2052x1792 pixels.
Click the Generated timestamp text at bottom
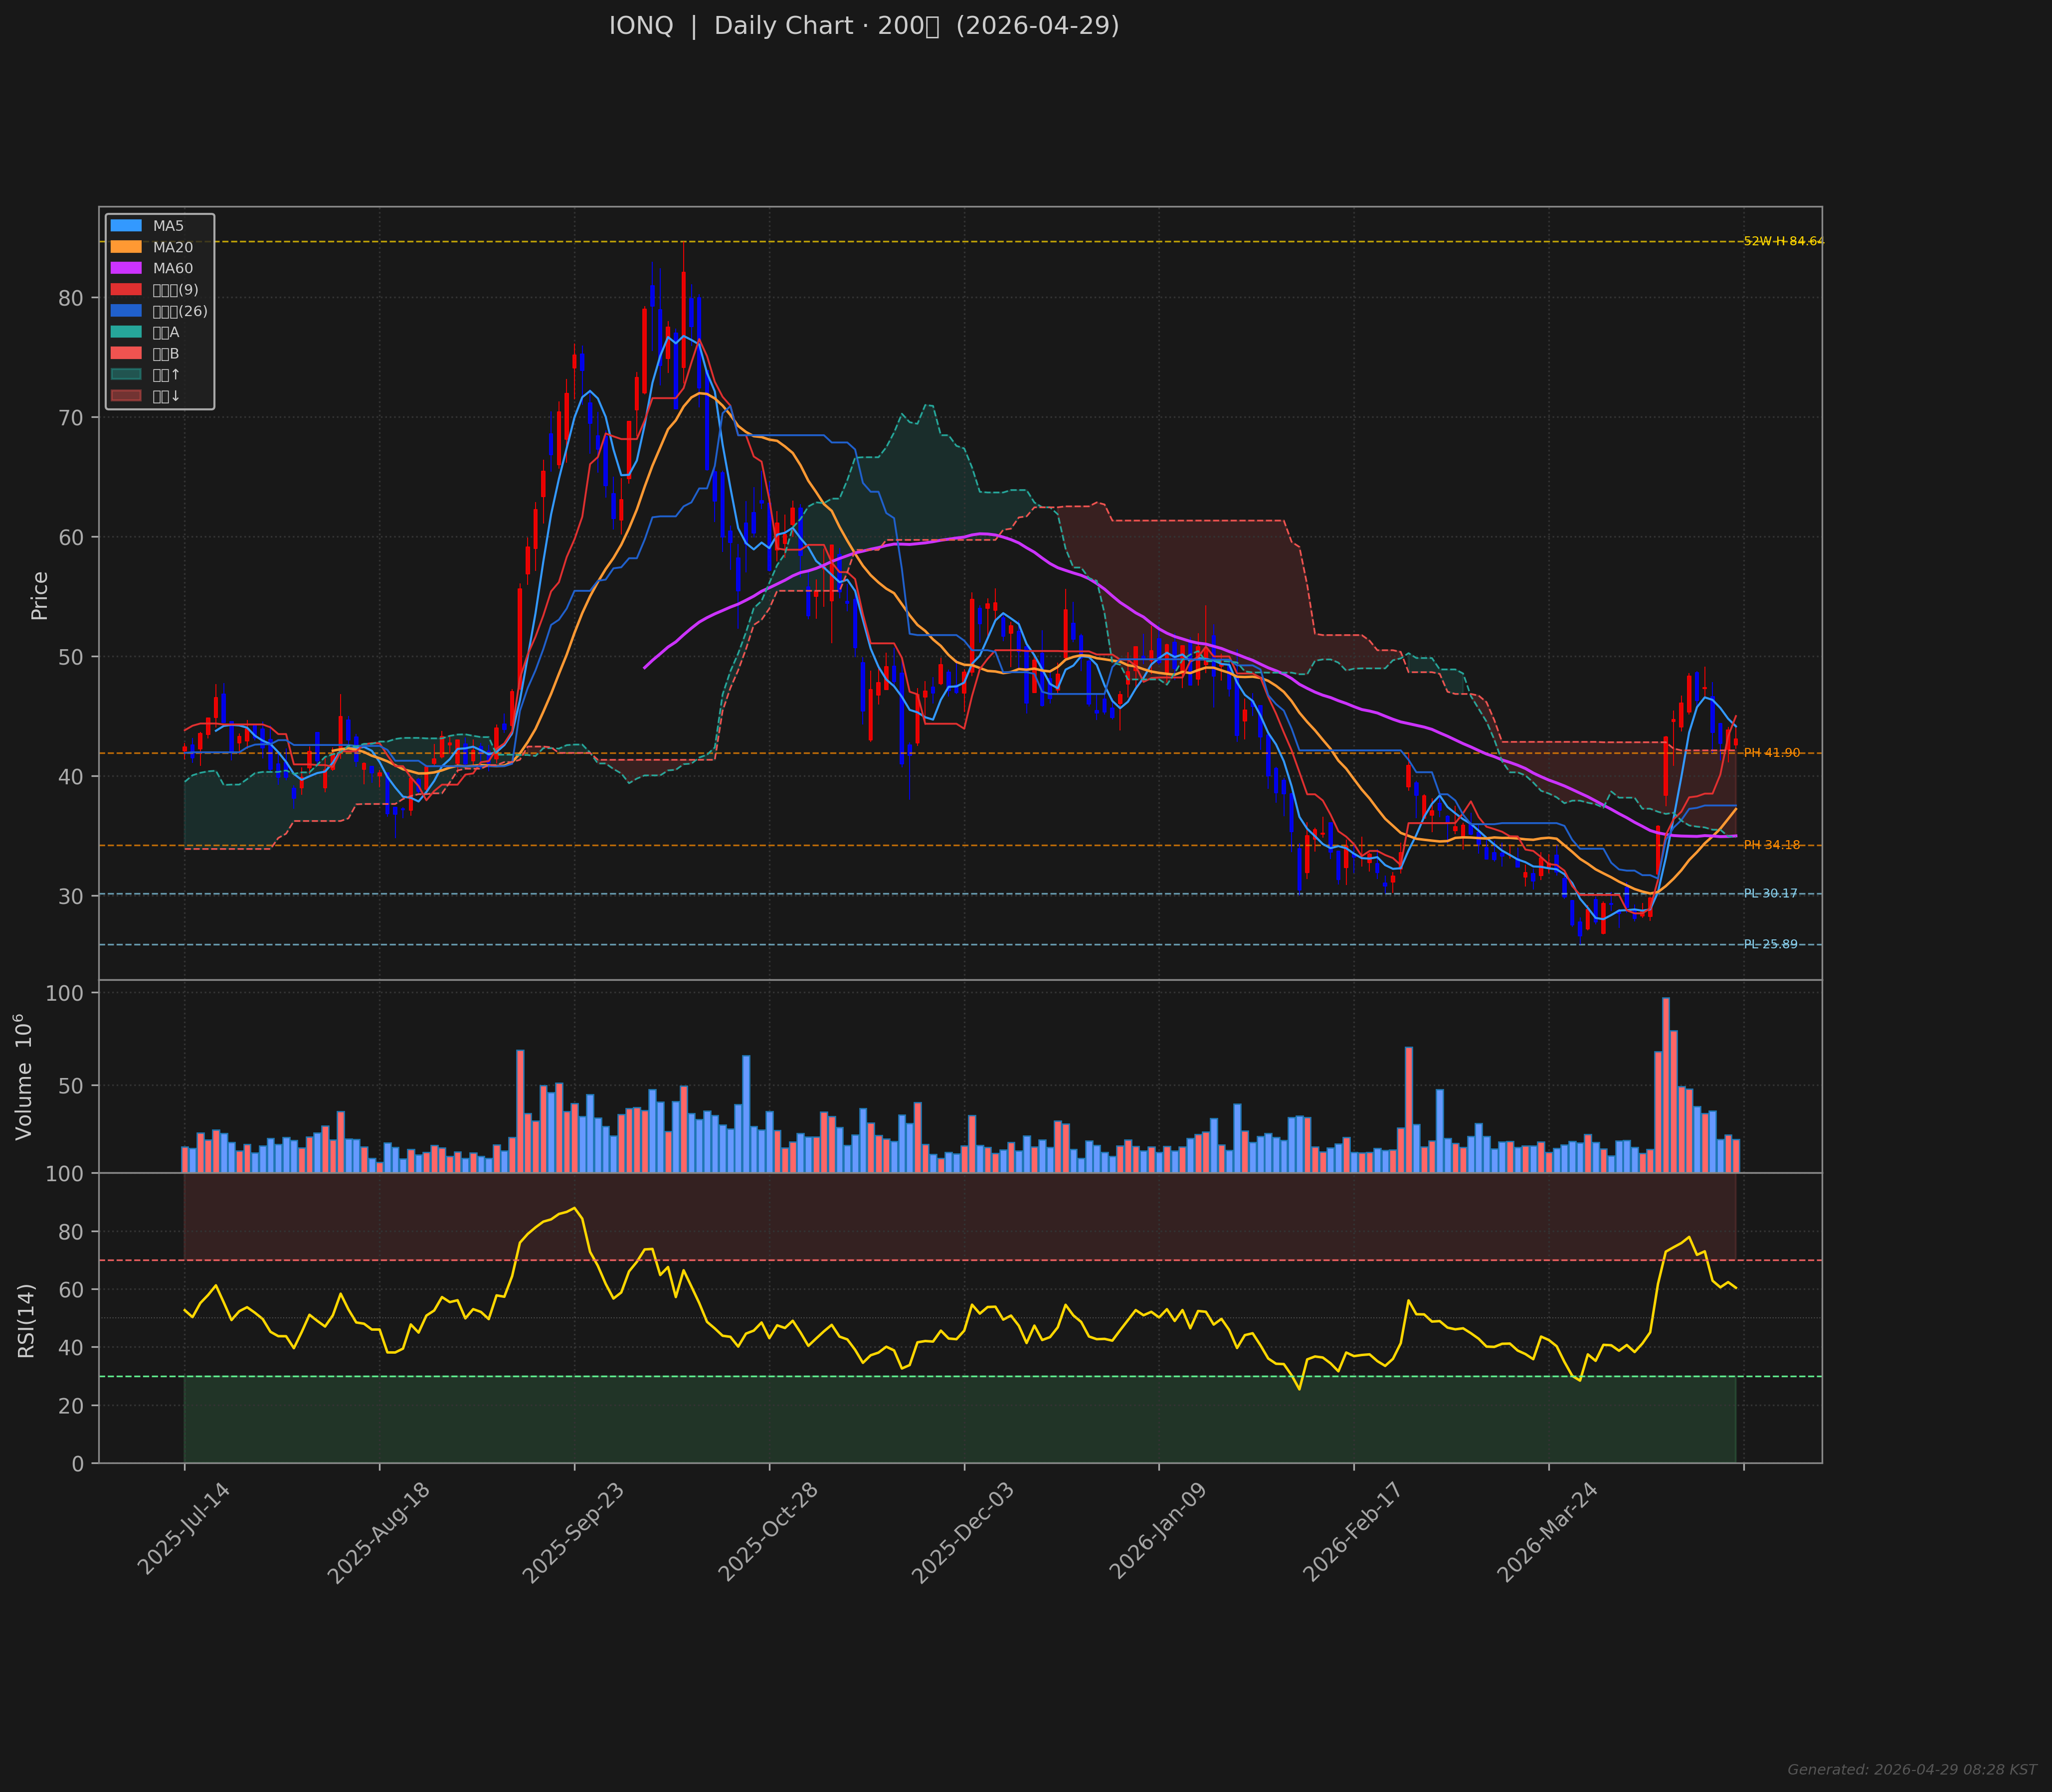tap(1911, 1769)
